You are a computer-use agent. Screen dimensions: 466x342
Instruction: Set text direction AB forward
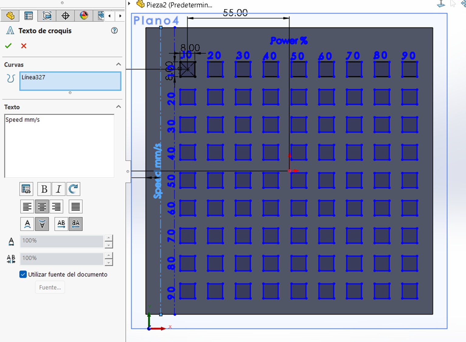61,224
